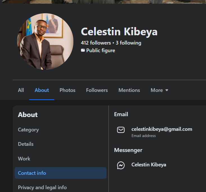Expand the More dropdown menu
The image size is (206, 192).
coord(159,90)
